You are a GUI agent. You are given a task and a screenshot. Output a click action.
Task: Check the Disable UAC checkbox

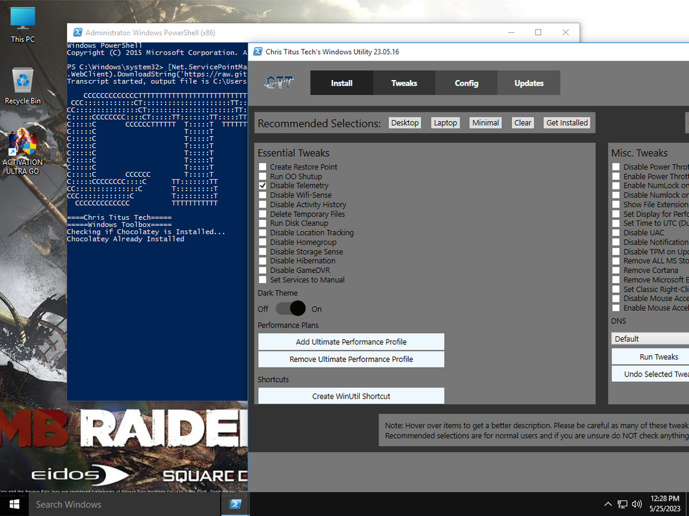(x=616, y=233)
